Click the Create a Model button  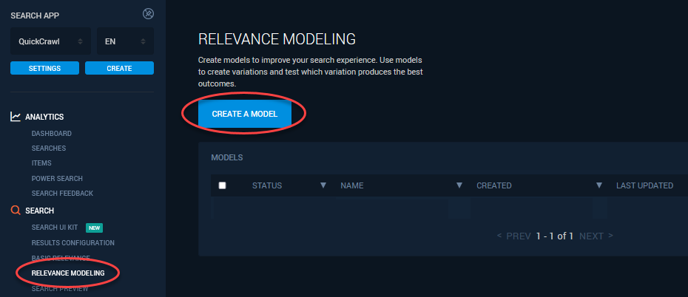244,115
